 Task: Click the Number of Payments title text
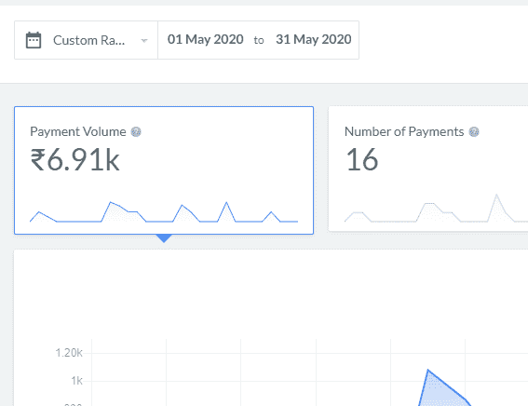click(x=404, y=131)
